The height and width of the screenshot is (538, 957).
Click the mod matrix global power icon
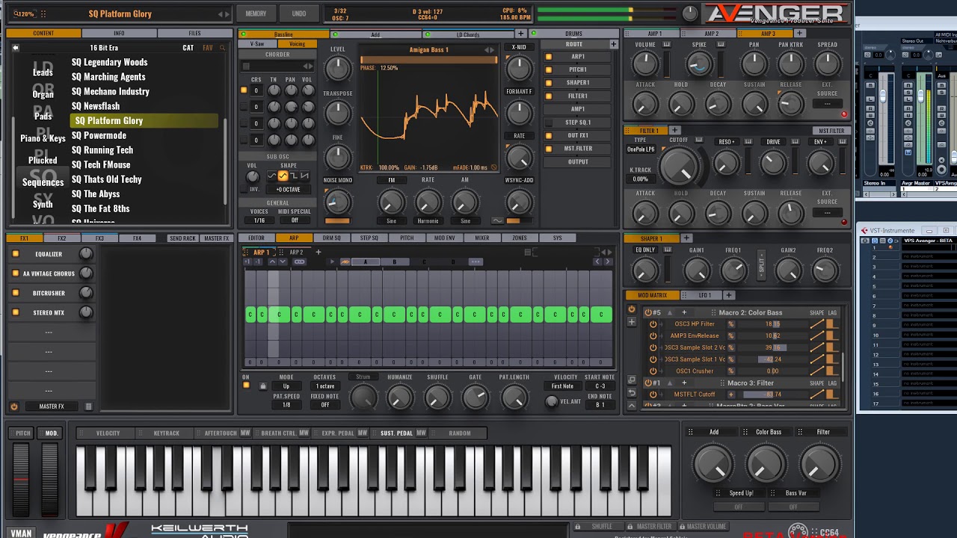click(632, 310)
